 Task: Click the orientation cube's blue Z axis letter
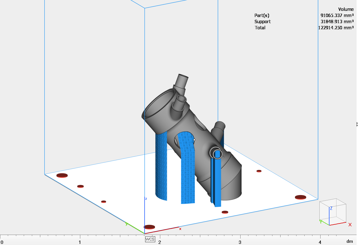pos(331,208)
